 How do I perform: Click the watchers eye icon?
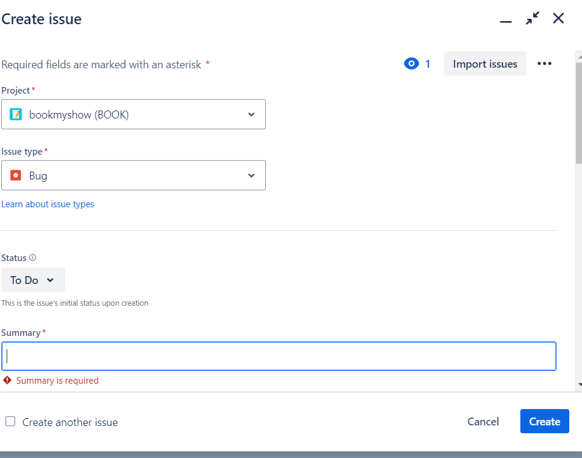(411, 63)
